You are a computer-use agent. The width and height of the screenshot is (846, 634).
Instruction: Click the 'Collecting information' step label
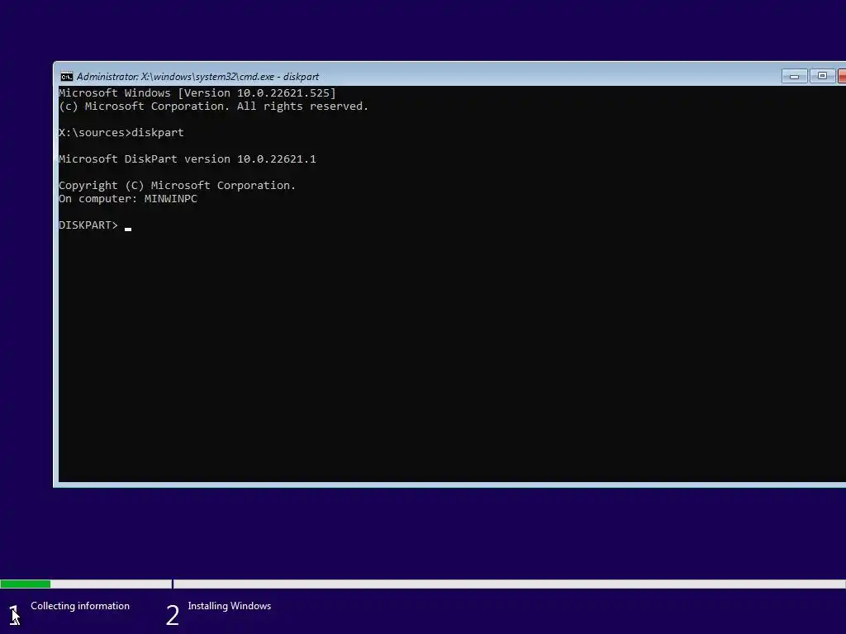(80, 606)
